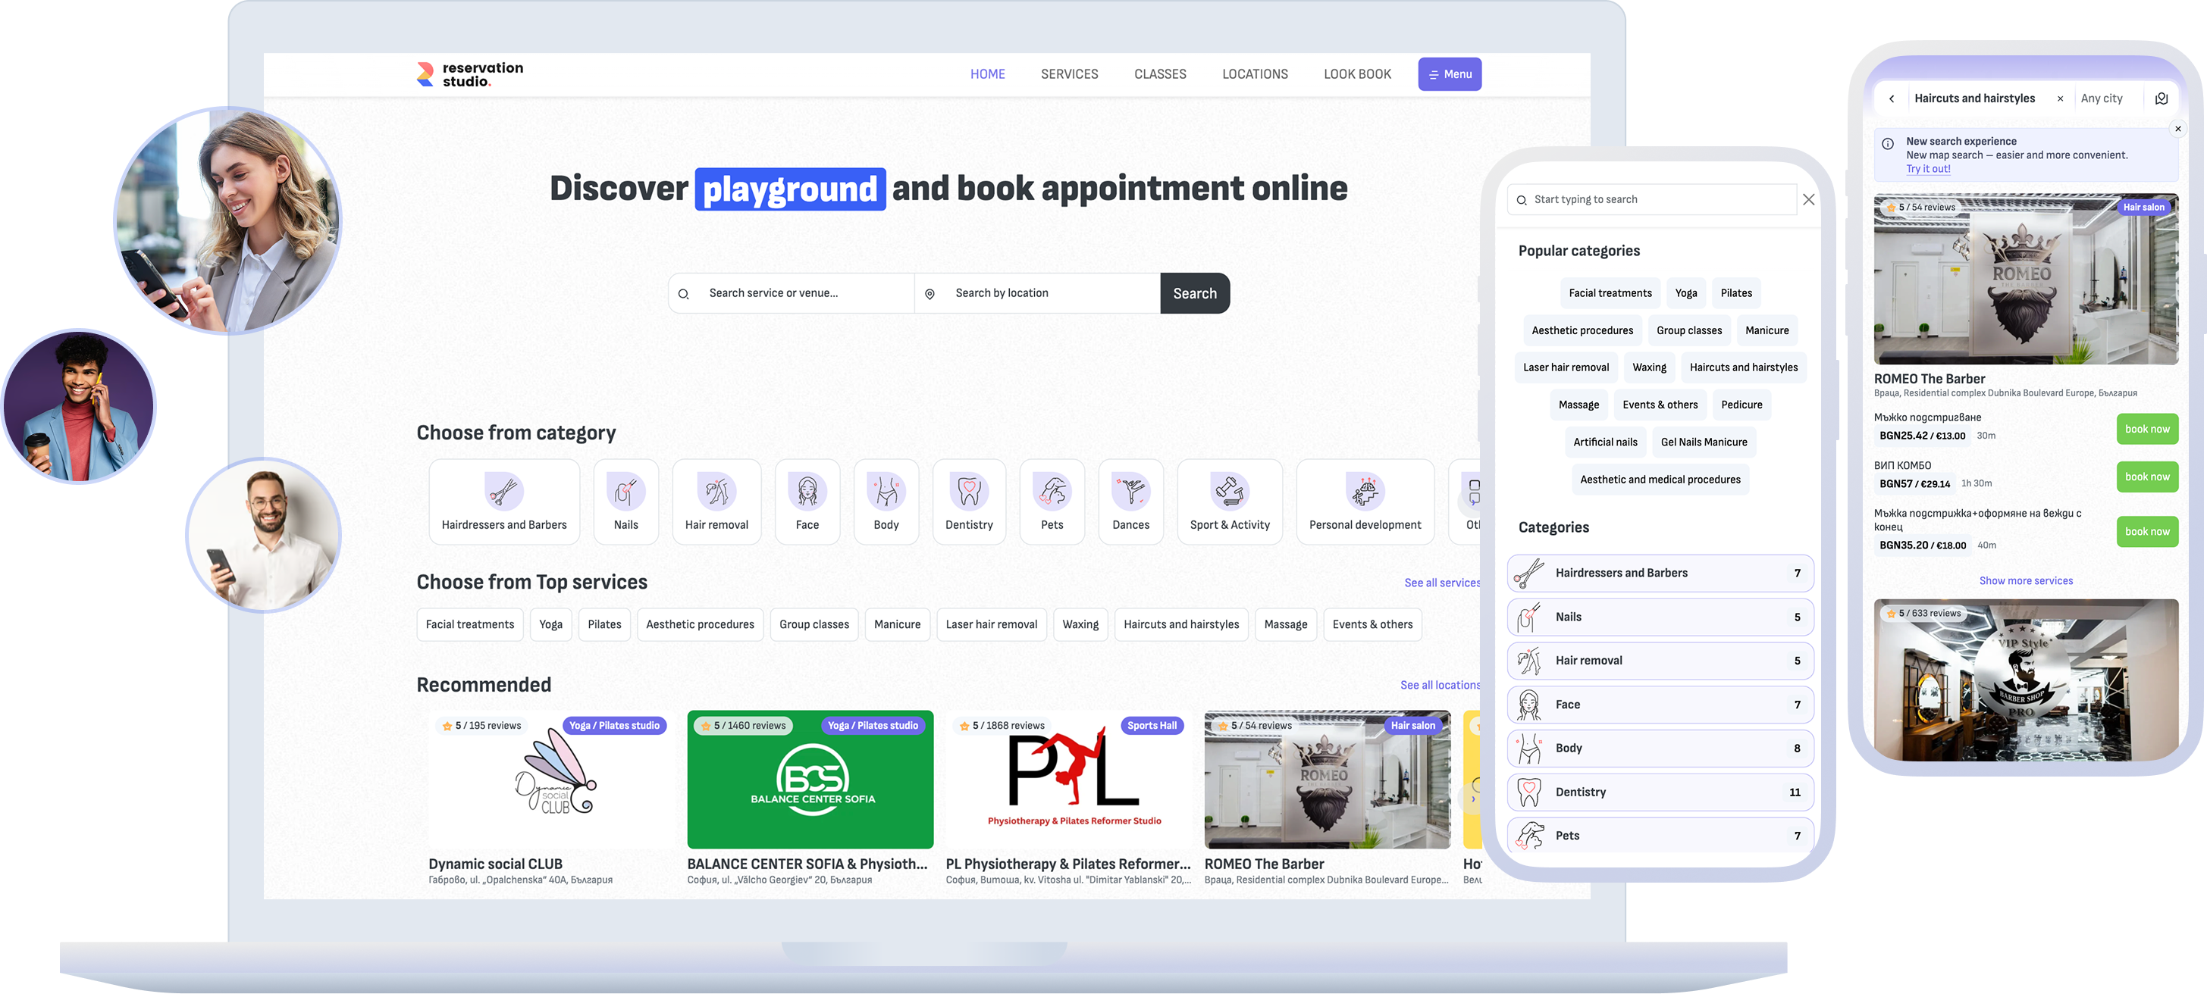Advance the recommended carousel arrow
This screenshot has width=2207, height=994.
(x=1472, y=799)
